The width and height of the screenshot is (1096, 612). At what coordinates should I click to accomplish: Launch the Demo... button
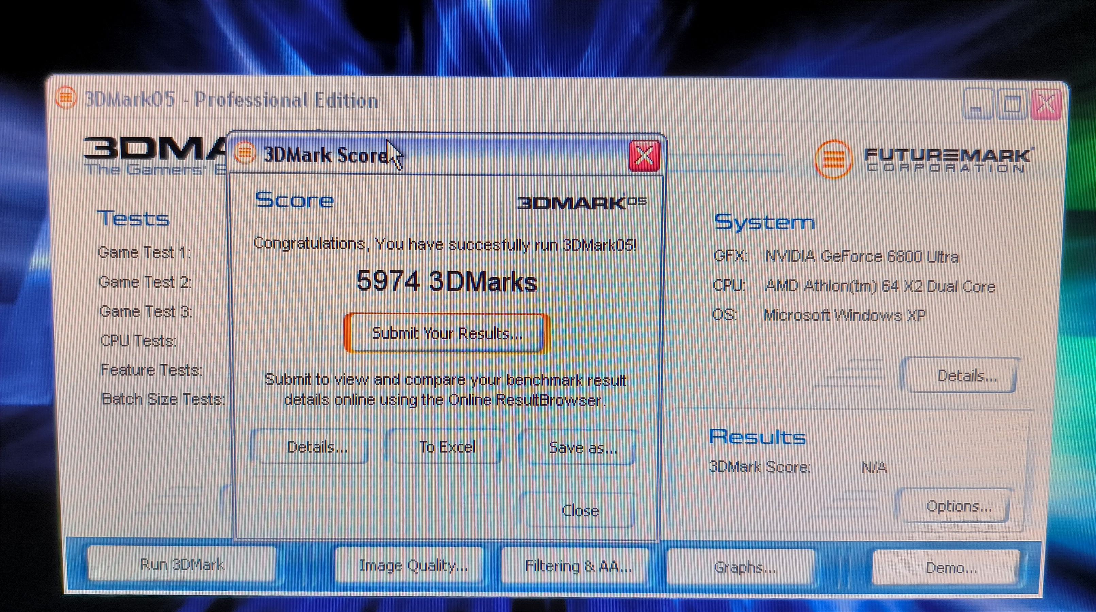(946, 568)
